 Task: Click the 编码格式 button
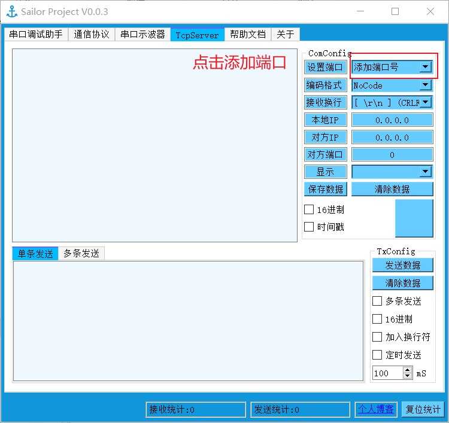point(325,85)
